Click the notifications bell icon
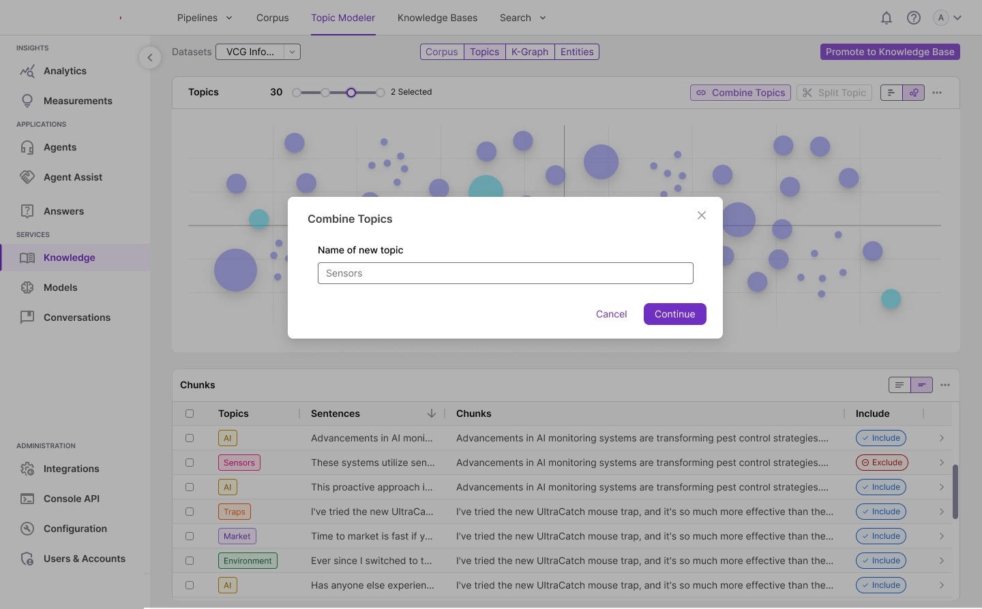The height and width of the screenshot is (609, 982). coord(886,18)
